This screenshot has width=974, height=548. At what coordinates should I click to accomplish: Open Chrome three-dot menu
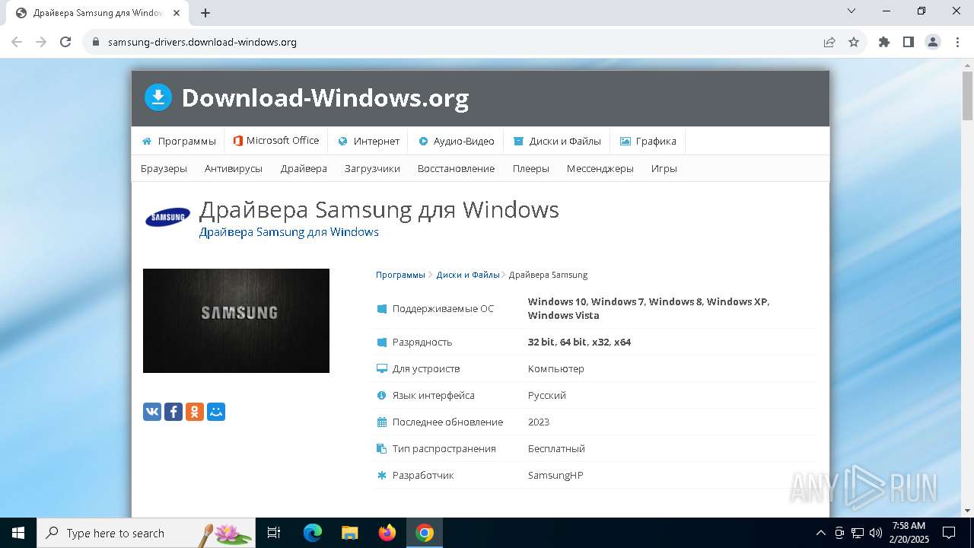tap(957, 42)
